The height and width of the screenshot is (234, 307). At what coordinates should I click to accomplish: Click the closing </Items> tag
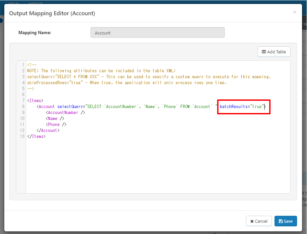click(x=36, y=137)
